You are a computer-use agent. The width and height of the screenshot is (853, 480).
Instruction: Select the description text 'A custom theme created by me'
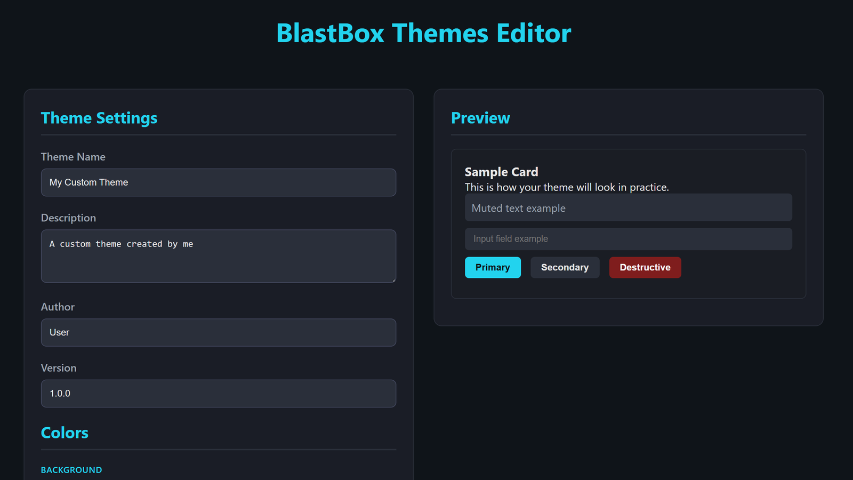(121, 244)
